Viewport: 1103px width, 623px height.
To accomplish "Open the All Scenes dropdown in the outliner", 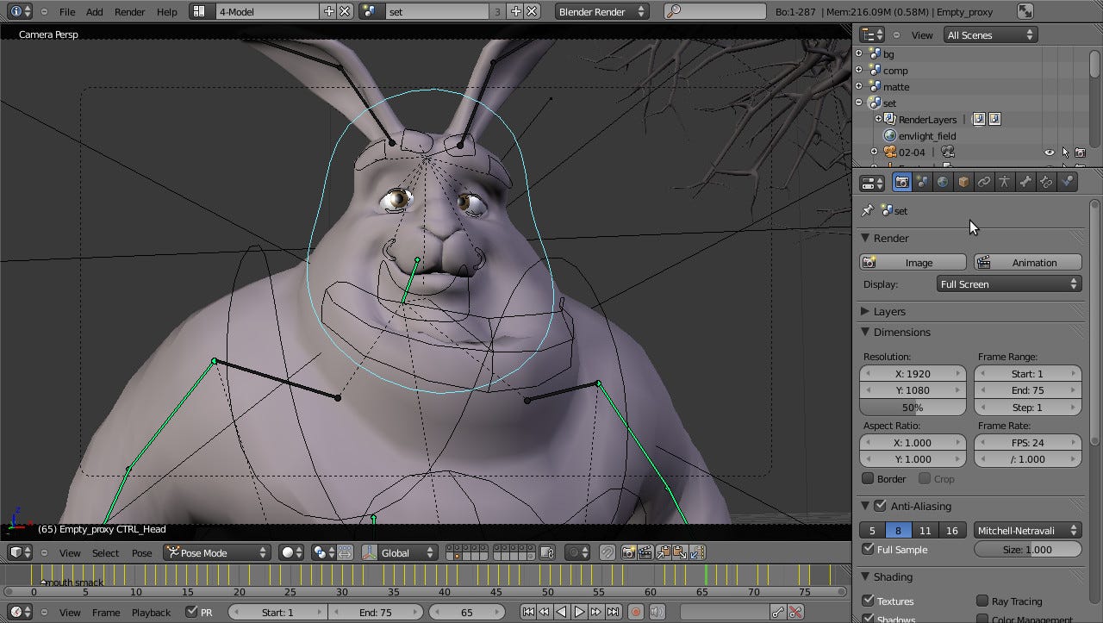I will 989,34.
